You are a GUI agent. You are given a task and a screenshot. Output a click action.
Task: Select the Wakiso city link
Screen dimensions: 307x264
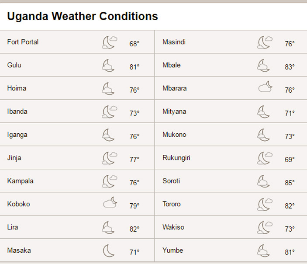(173, 227)
